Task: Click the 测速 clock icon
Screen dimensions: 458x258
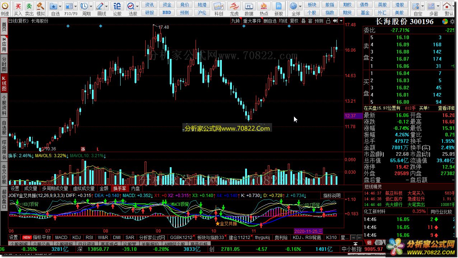Action: pos(5,6)
